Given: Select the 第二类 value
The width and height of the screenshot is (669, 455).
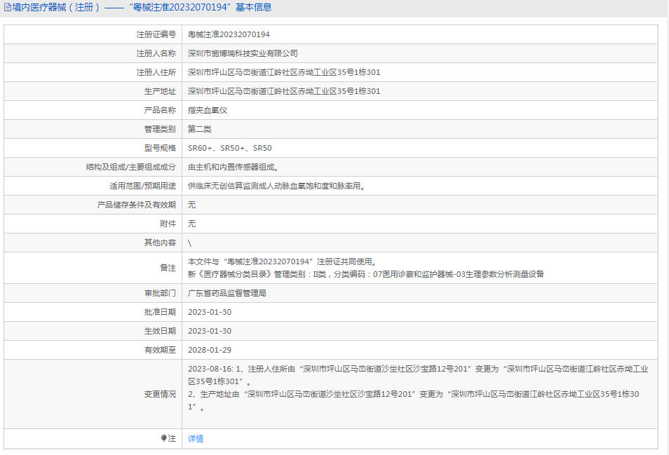Looking at the screenshot, I should (x=200, y=129).
